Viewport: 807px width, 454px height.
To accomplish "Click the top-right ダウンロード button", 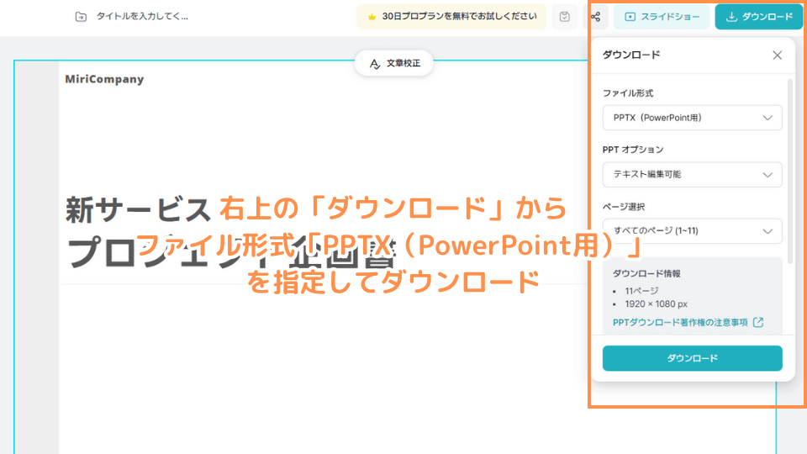I will [759, 17].
